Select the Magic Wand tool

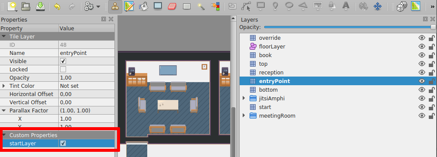[200, 6]
